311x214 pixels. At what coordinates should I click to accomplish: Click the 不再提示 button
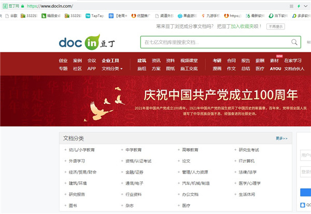[276, 26]
